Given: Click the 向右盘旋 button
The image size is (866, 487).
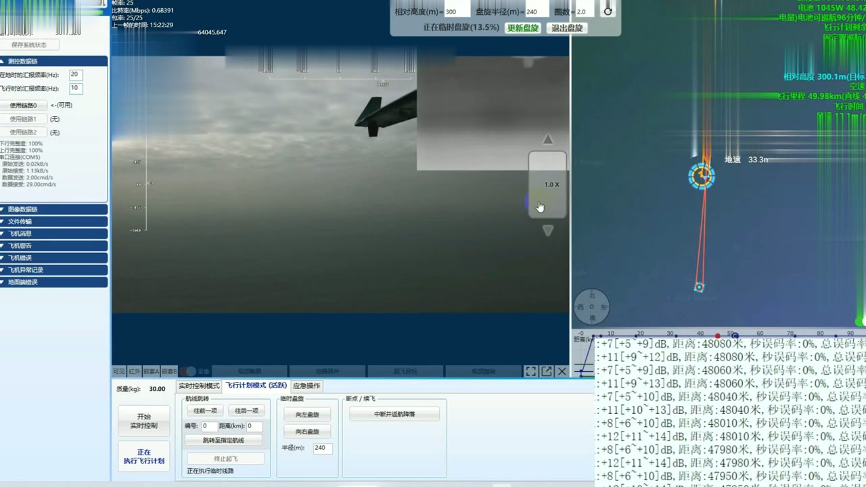Looking at the screenshot, I should point(307,432).
